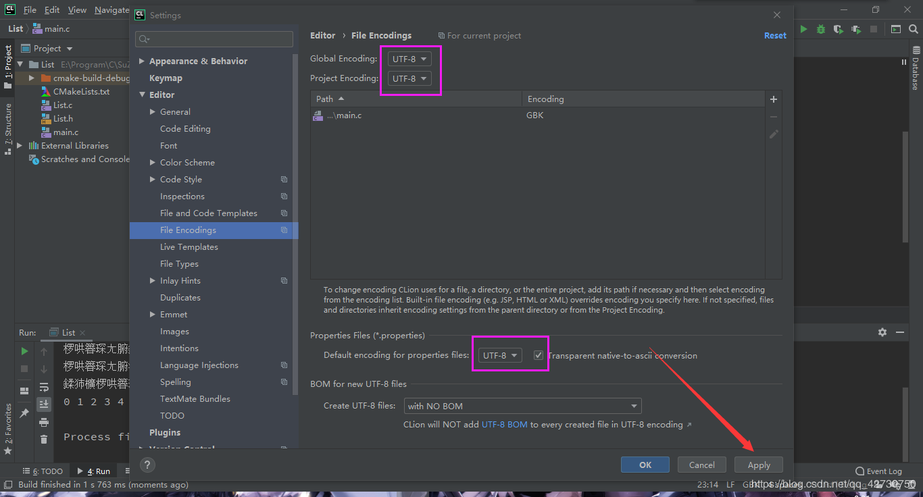
Task: Expand External Libraries in the project tree
Action: [x=19, y=145]
